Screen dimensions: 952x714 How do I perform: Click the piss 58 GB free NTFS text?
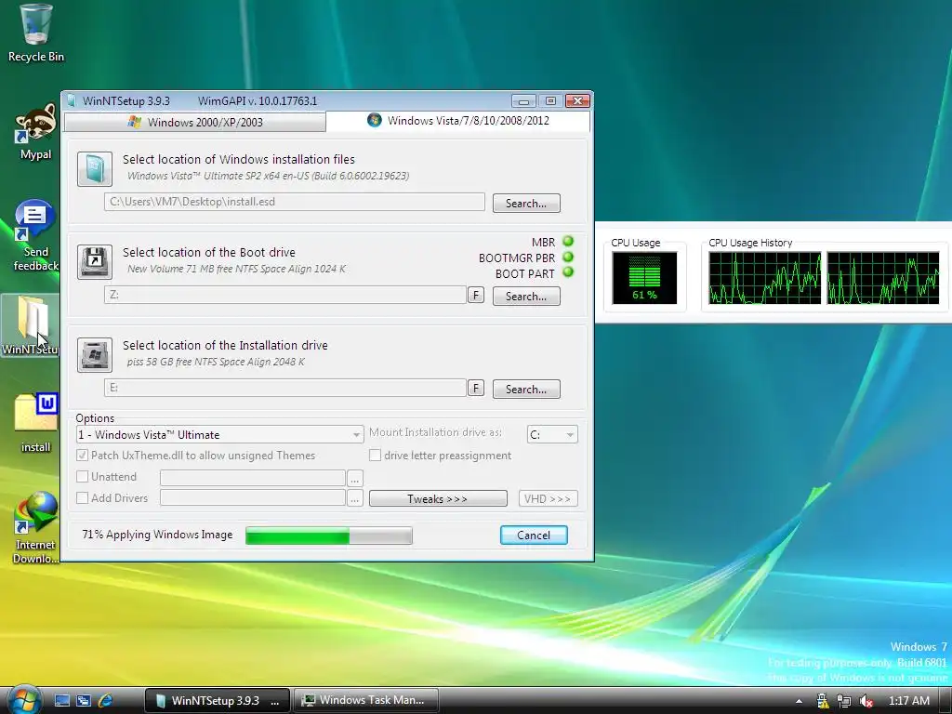tap(216, 362)
